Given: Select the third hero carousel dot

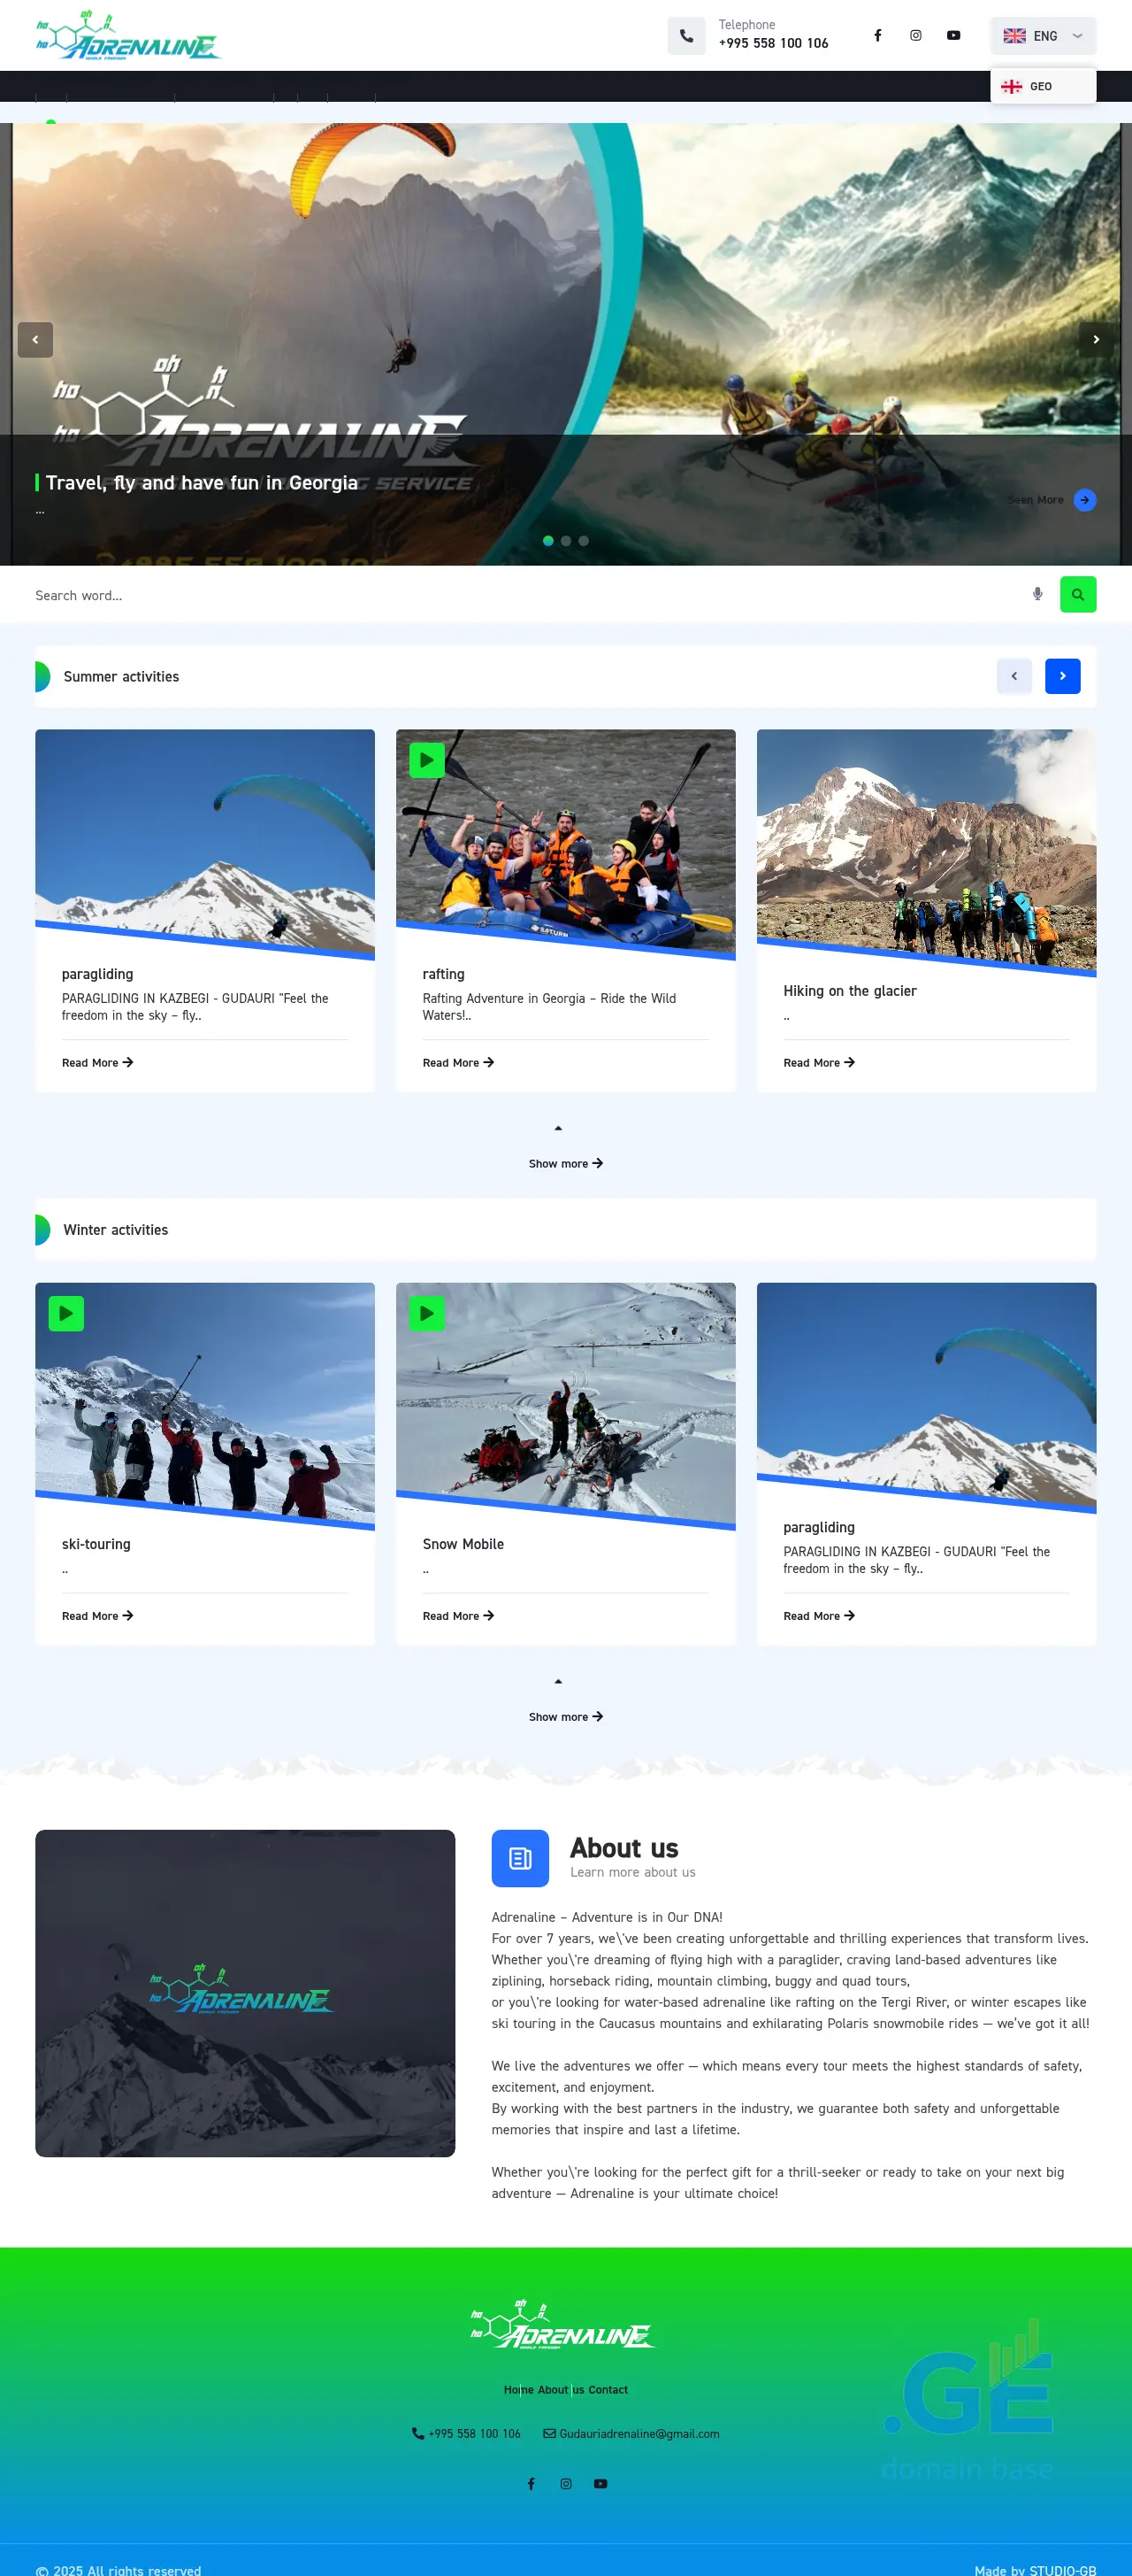Looking at the screenshot, I should click(584, 541).
